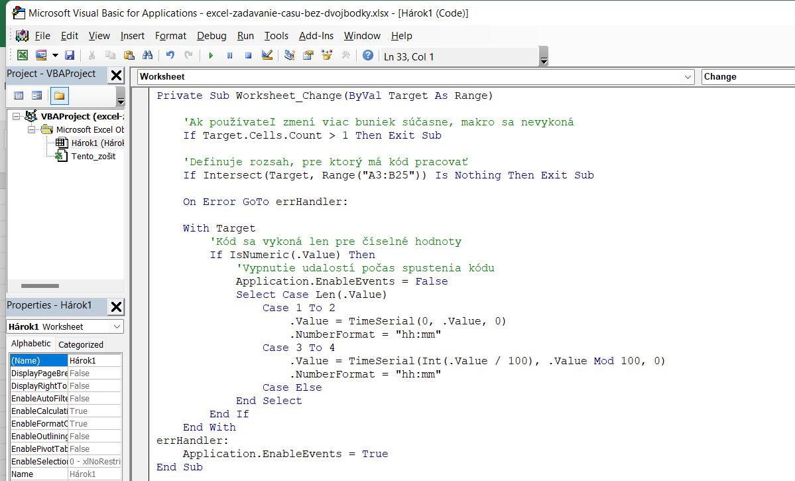Viewport: 795px width, 481px height.
Task: Save the workbook using the floppy disk icon
Action: [x=69, y=56]
